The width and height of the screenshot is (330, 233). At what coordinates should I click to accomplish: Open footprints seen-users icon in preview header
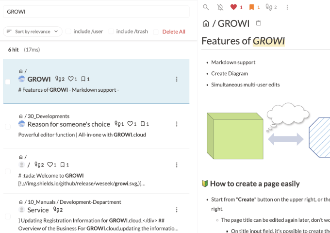[x=269, y=7]
